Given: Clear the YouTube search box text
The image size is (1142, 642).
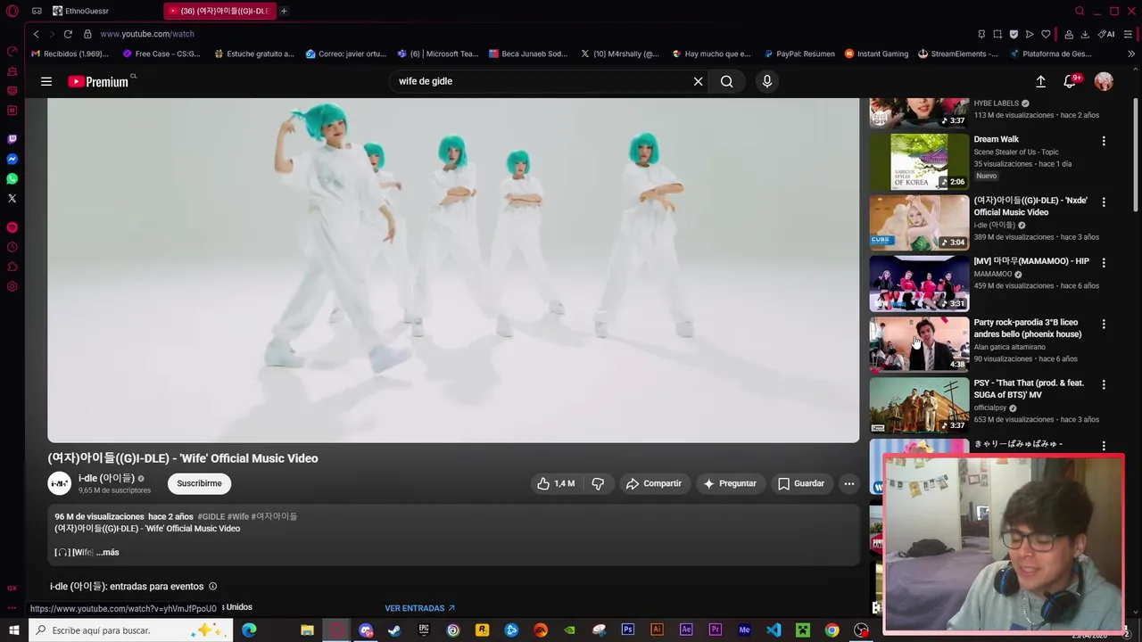Looking at the screenshot, I should point(698,81).
